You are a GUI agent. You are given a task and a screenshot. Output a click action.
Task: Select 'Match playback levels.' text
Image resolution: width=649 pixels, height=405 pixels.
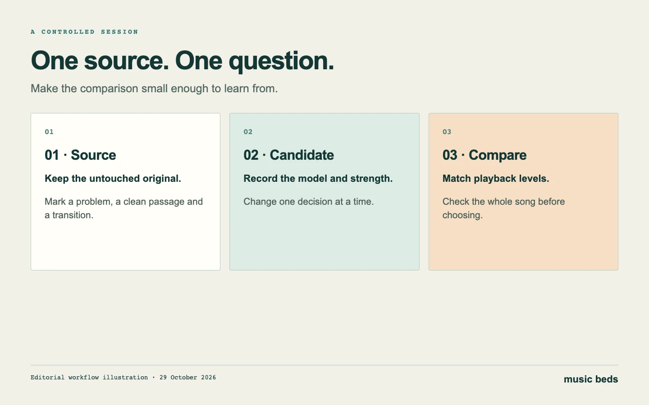coord(496,179)
